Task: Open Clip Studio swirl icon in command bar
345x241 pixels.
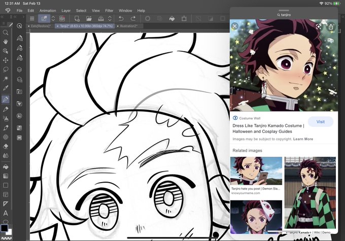Action: [62, 18]
